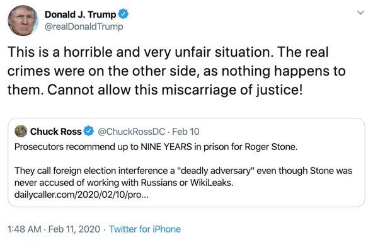
Task: Click the verified badge next to Chuck Ross
Action: (x=89, y=131)
